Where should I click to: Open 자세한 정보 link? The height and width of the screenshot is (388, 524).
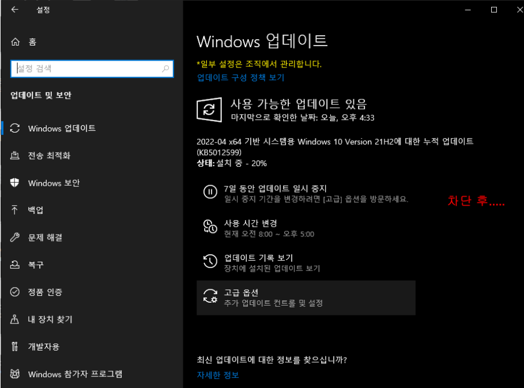[x=217, y=375]
